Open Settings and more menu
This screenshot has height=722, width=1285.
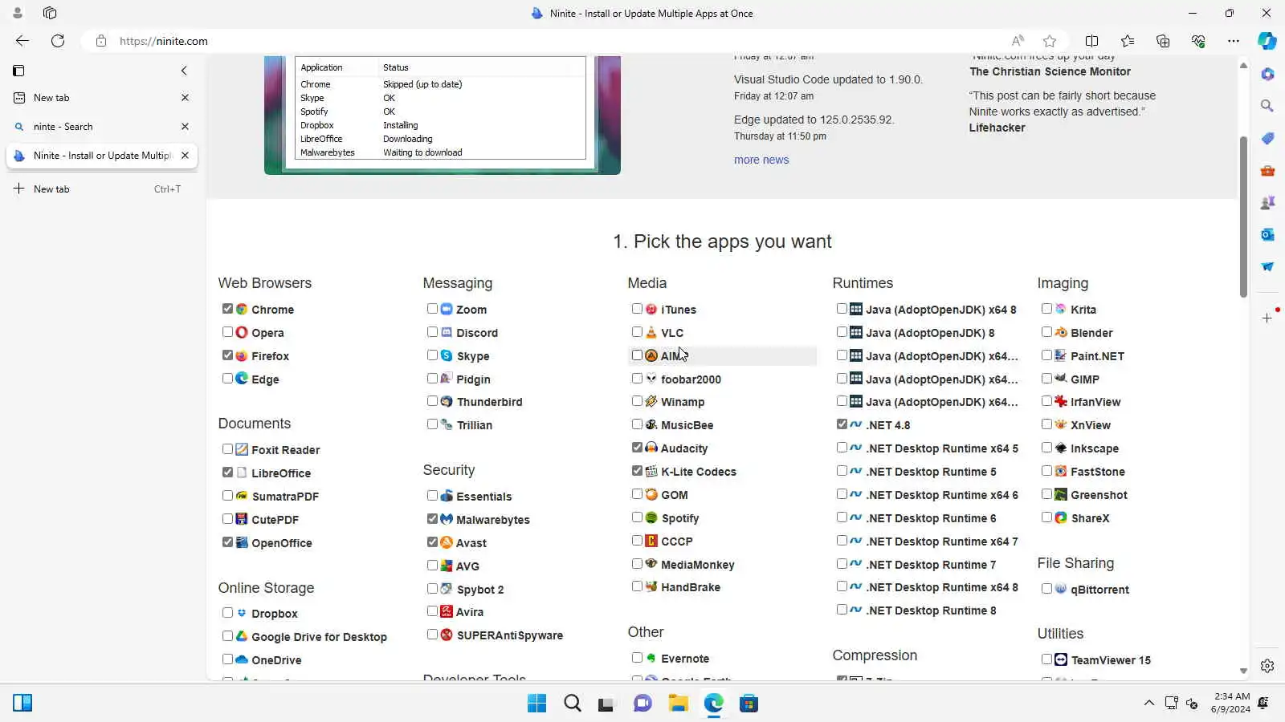[x=1234, y=41]
